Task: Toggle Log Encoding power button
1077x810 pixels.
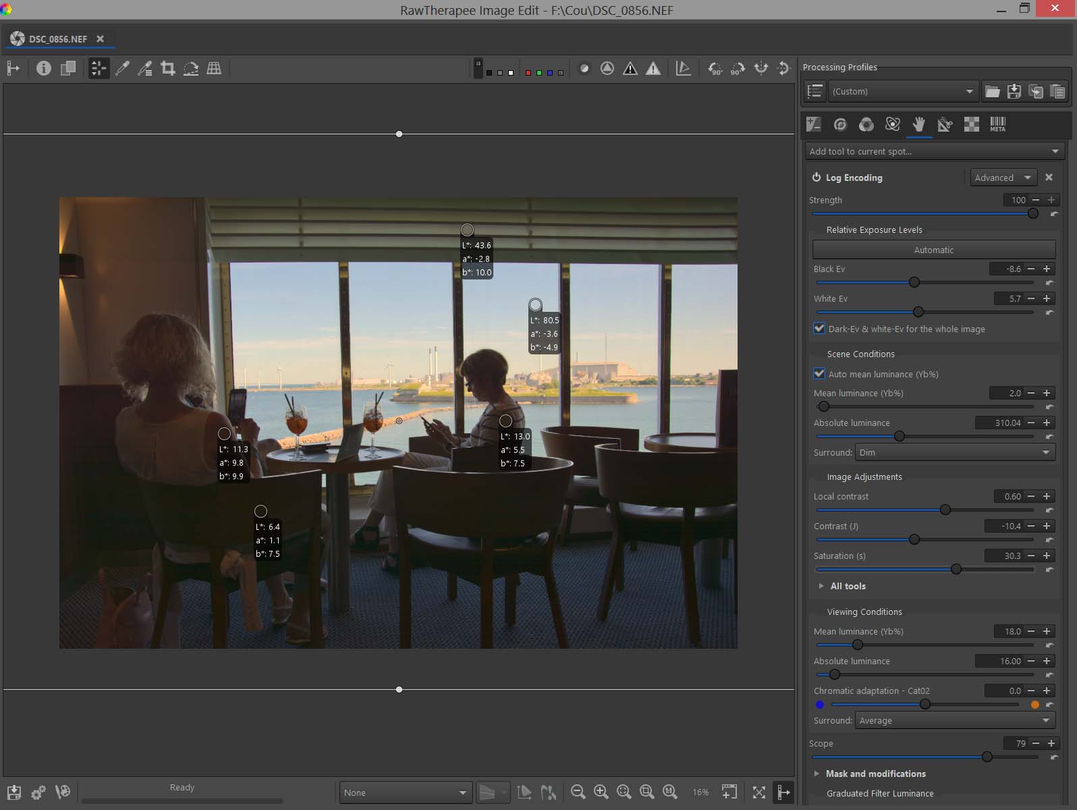Action: click(x=817, y=178)
